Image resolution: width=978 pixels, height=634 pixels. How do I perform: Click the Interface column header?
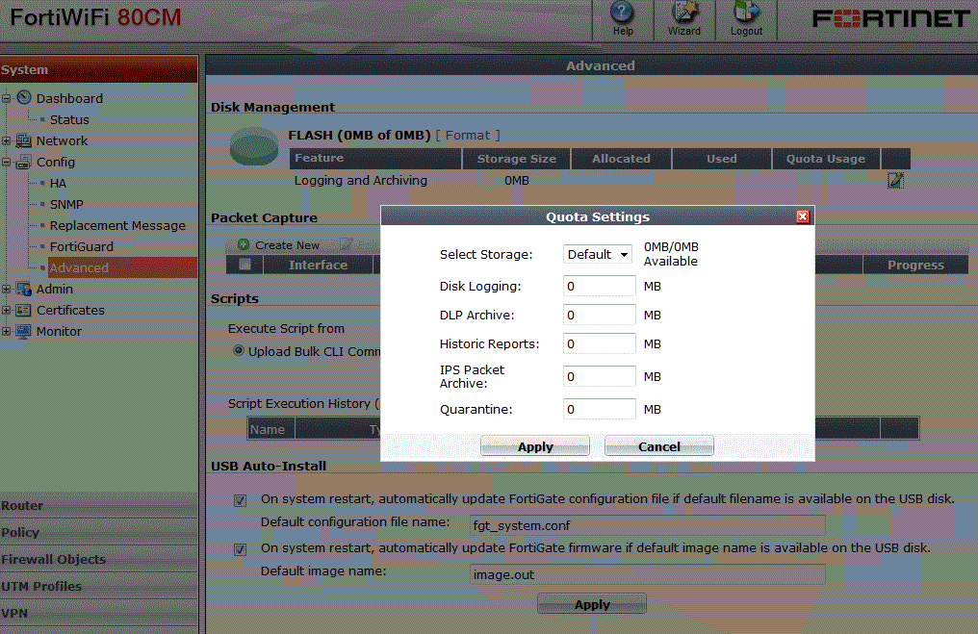pyautogui.click(x=318, y=265)
